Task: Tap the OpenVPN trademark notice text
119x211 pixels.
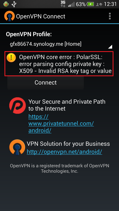Action: (x=59, y=168)
